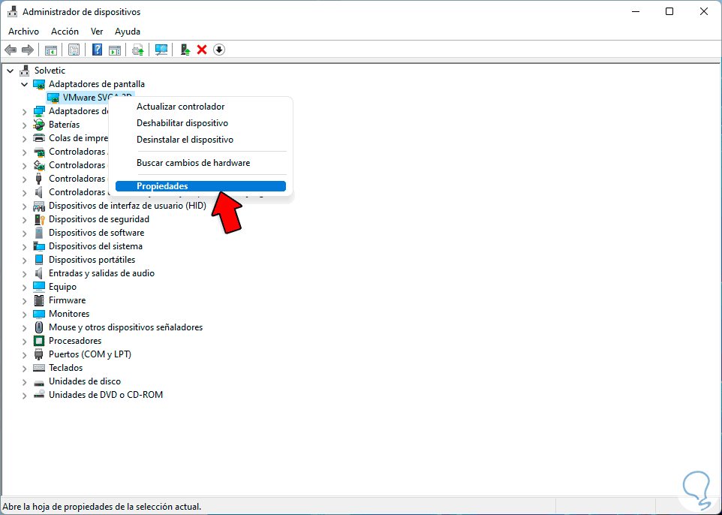Click the VMware SVGA 3D device icon

(53, 98)
